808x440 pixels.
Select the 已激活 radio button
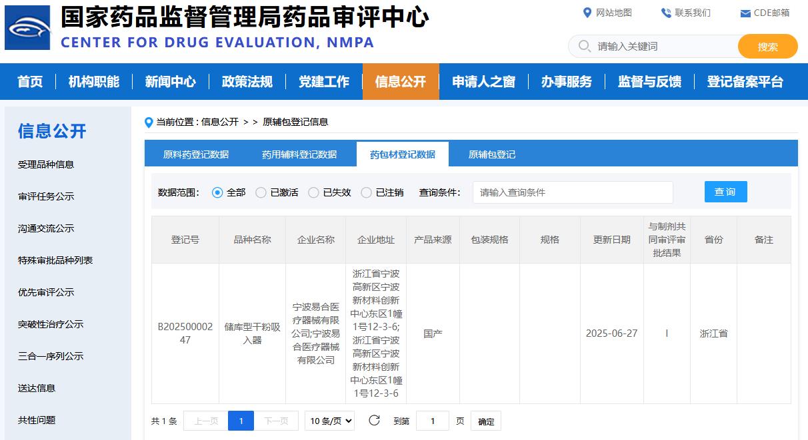click(261, 192)
